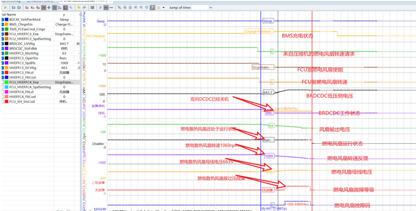
Task: Click the horizontal zoom icon
Action: pos(125,7)
